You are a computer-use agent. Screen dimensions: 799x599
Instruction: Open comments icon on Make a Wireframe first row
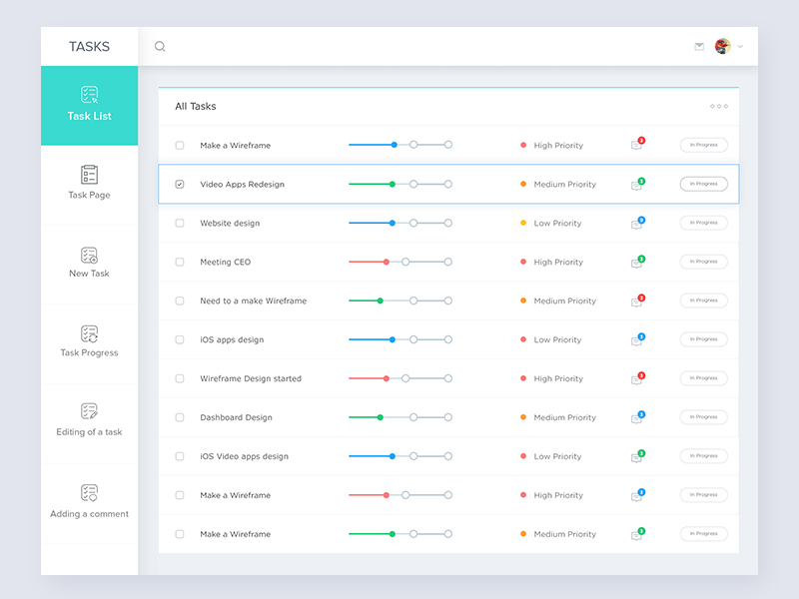(636, 145)
